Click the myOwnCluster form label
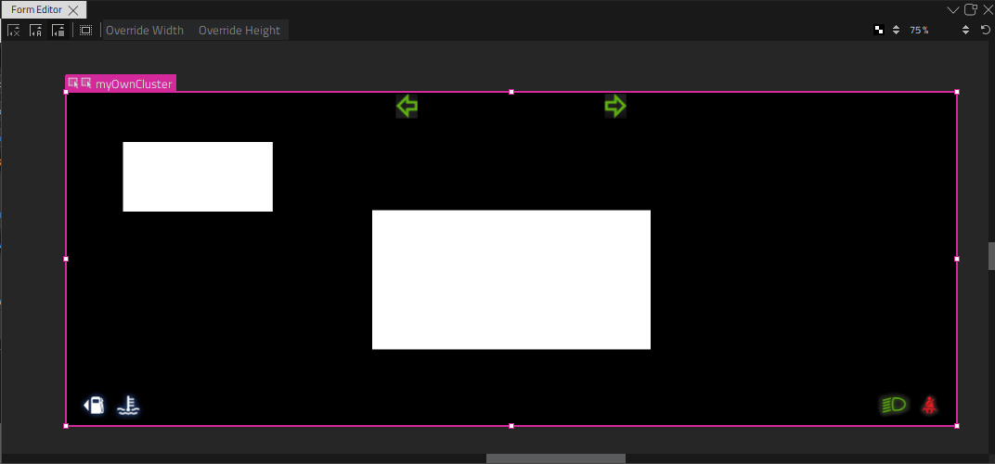This screenshot has width=995, height=464. (134, 84)
